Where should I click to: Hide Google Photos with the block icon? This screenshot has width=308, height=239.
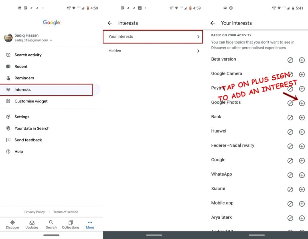point(290,103)
